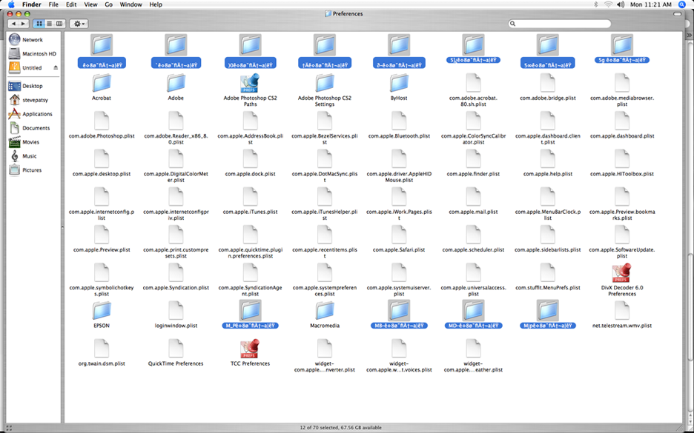Select the highlighted M_P garbled-name folder

[x=250, y=312]
